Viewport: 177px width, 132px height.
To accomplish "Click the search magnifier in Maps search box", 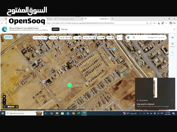I will [x=134, y=37].
